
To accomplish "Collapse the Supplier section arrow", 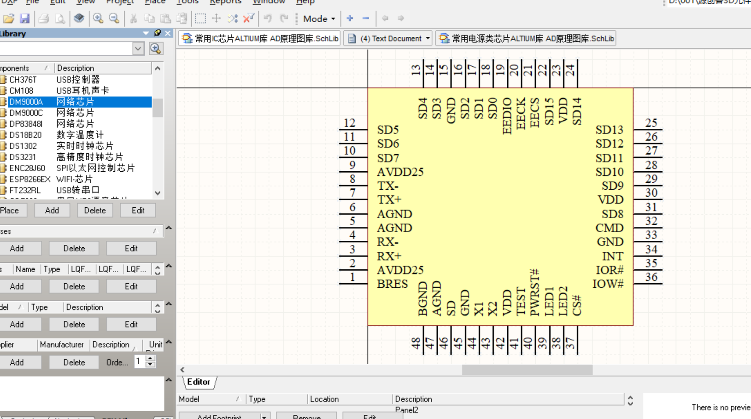I will click(169, 342).
